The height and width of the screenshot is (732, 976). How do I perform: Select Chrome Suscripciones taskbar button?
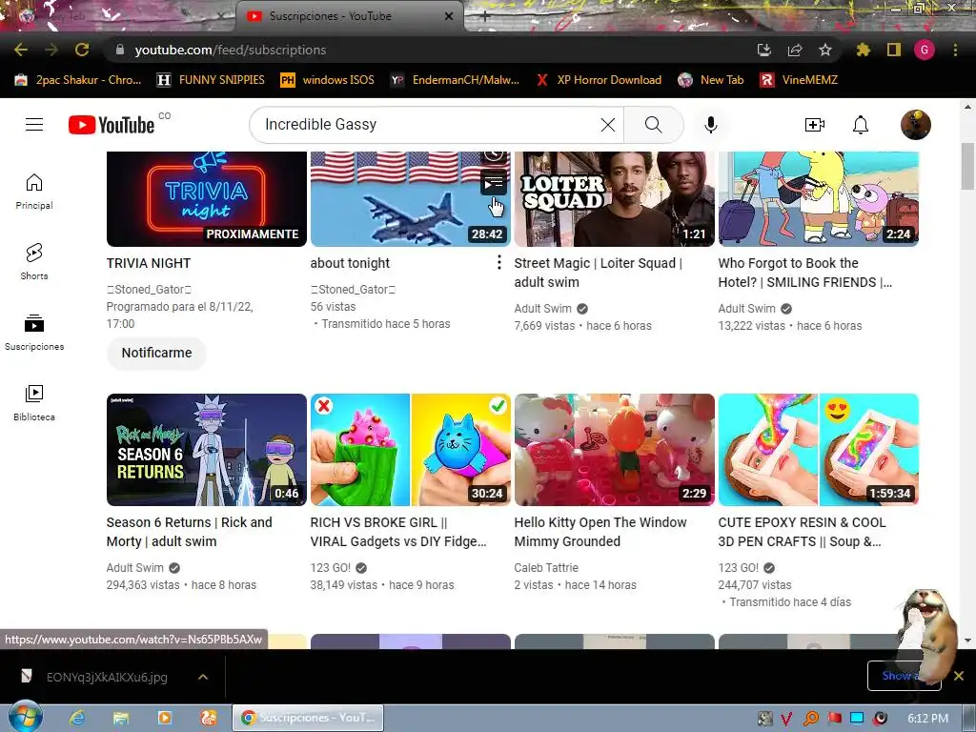pos(308,718)
